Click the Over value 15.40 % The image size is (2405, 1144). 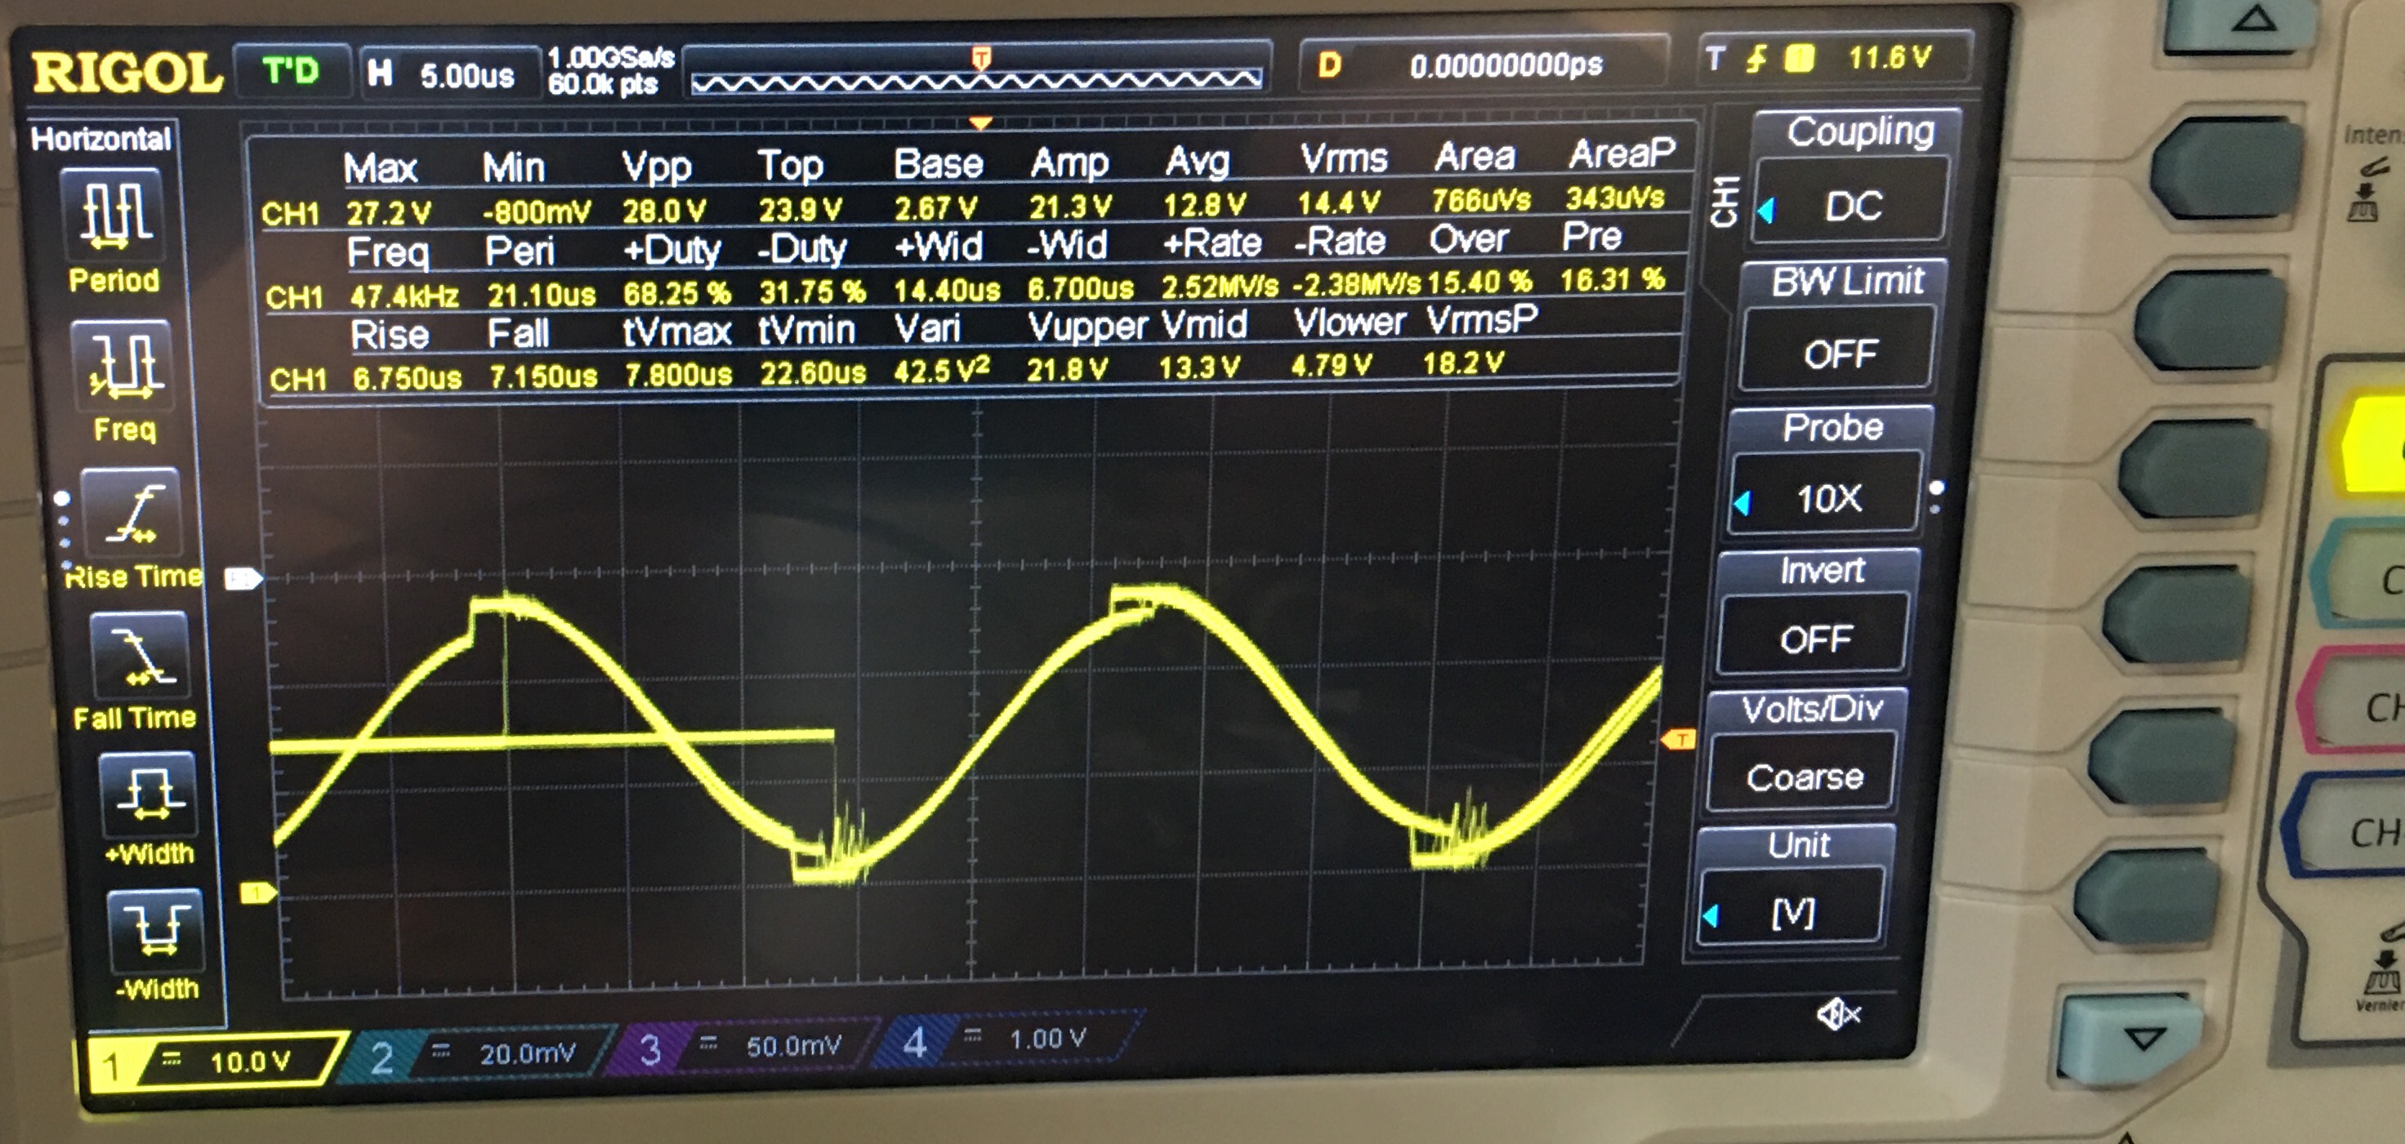point(1479,282)
